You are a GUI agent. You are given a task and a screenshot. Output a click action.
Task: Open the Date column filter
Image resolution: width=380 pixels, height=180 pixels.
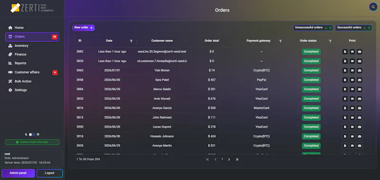[x=131, y=41]
